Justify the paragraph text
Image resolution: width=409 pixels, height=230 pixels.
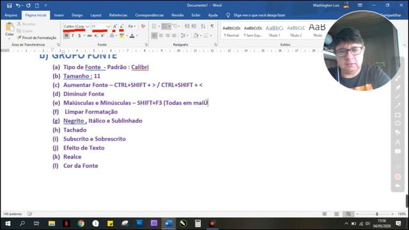(174, 36)
